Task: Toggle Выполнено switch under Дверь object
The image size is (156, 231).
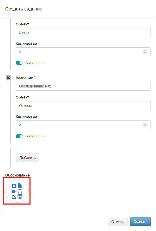Action: coord(19,63)
